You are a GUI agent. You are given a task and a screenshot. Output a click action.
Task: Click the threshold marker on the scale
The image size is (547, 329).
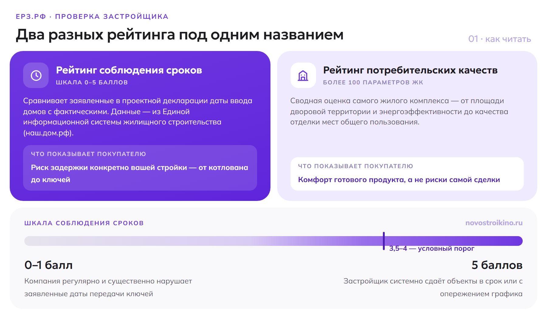click(384, 241)
